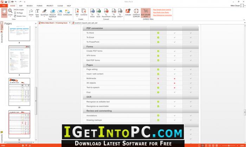Open the Collaborate tool
This screenshot has width=246, height=147.
[67, 13]
